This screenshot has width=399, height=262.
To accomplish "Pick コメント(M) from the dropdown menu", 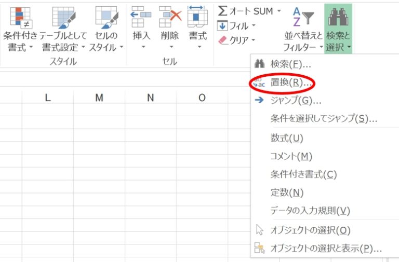I will pos(291,156).
